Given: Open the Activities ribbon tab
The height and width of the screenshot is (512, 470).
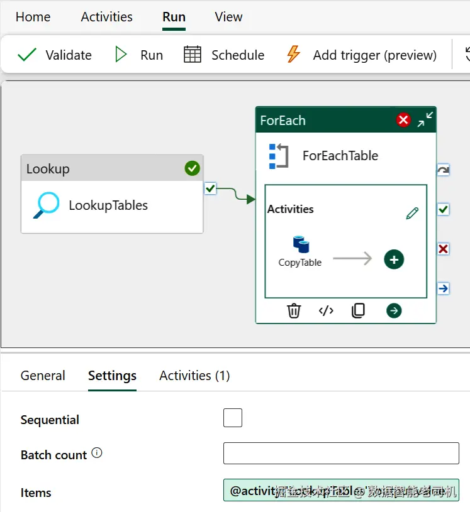Looking at the screenshot, I should tap(106, 17).
